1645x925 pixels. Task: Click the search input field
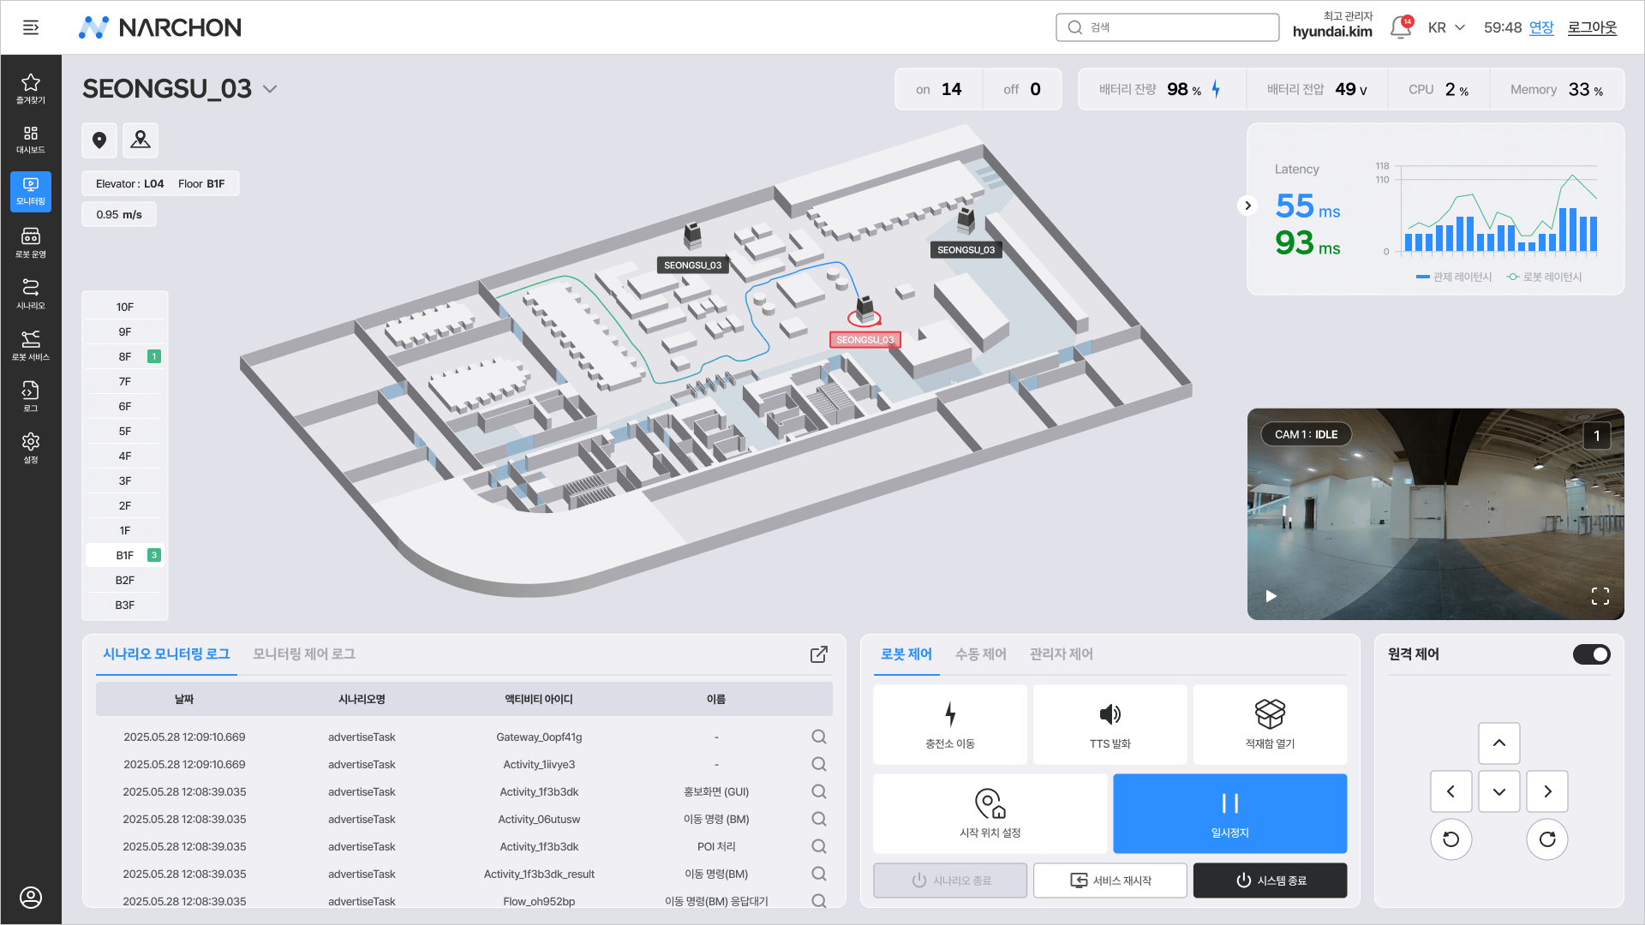click(x=1168, y=27)
